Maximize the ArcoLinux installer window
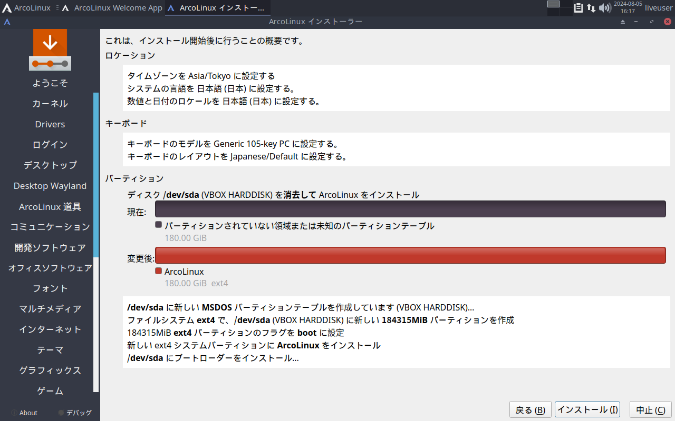Viewport: 675px width, 421px height. tap(652, 22)
